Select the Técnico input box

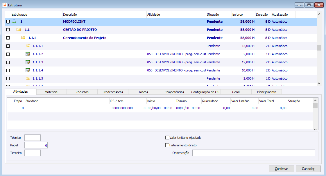[33, 138]
